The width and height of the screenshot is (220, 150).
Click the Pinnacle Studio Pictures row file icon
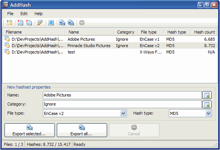(7, 46)
